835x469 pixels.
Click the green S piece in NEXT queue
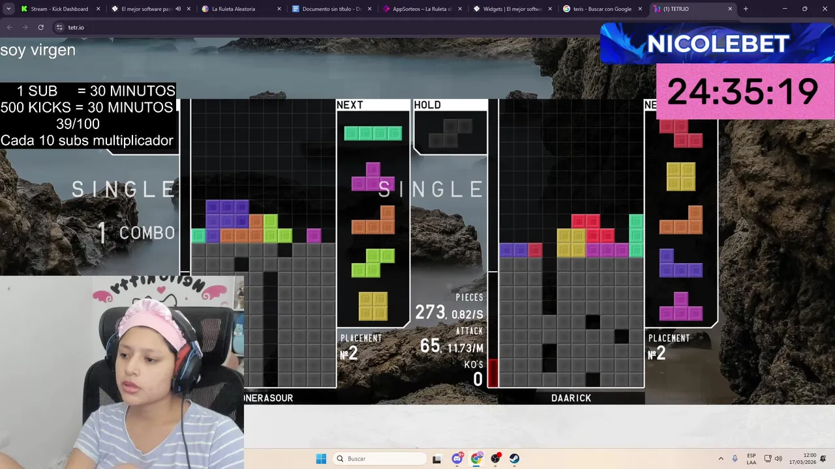pyautogui.click(x=373, y=263)
